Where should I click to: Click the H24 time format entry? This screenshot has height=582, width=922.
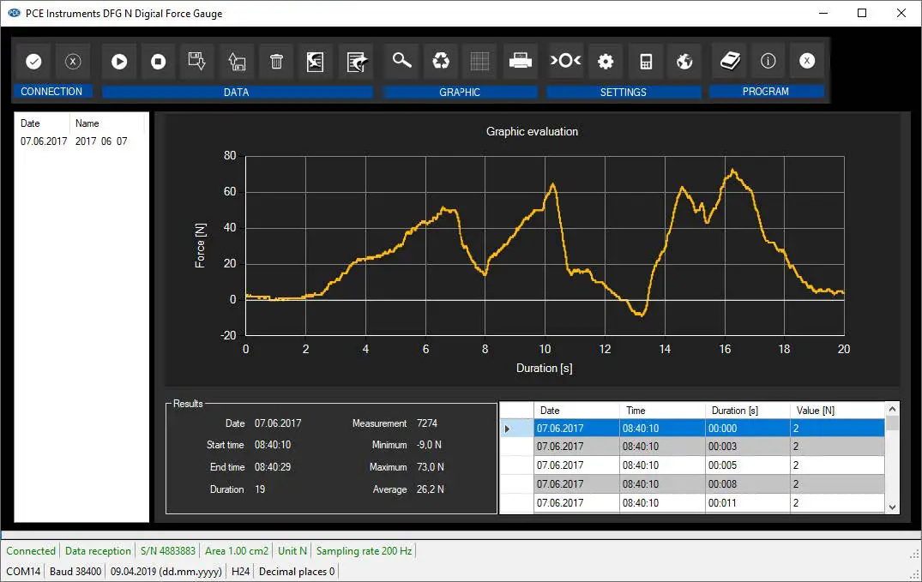coord(240,572)
